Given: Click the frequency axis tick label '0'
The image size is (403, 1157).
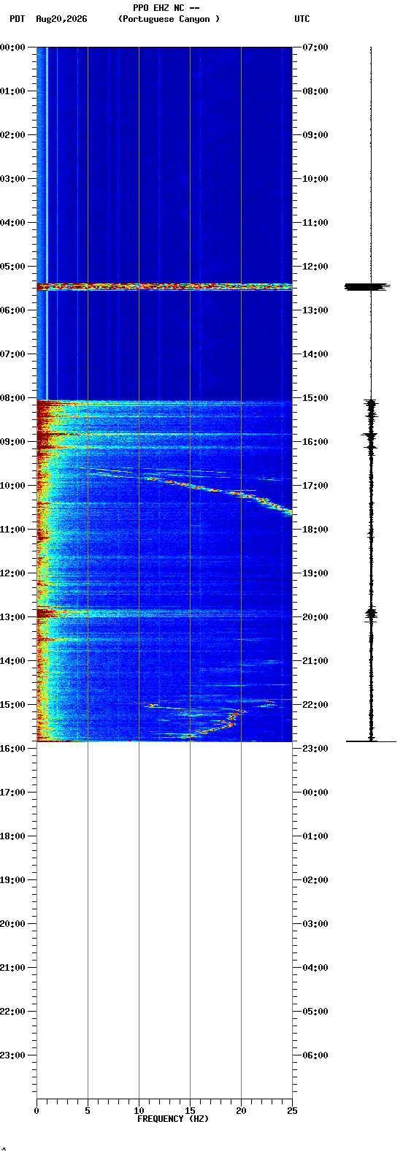Looking at the screenshot, I should click(x=37, y=1111).
